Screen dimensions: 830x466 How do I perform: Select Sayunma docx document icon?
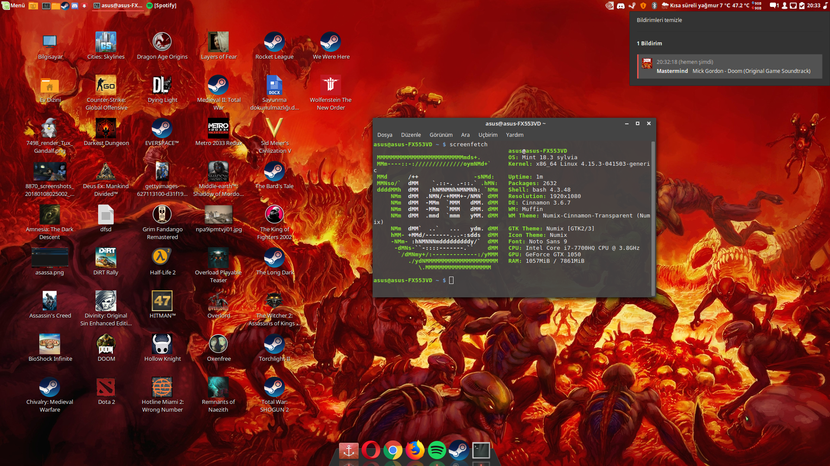(x=275, y=93)
